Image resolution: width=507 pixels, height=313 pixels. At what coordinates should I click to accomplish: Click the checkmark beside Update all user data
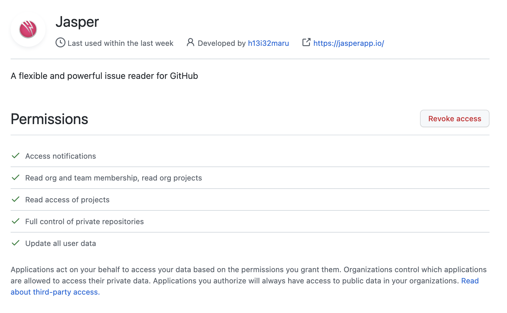16,243
